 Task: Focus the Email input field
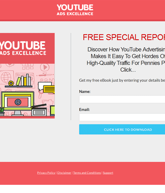tap(122, 117)
